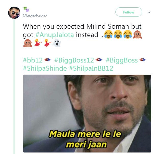The width and height of the screenshot is (159, 154).
Task: Open the tweet options chevron menu
Action: pyautogui.click(x=149, y=12)
